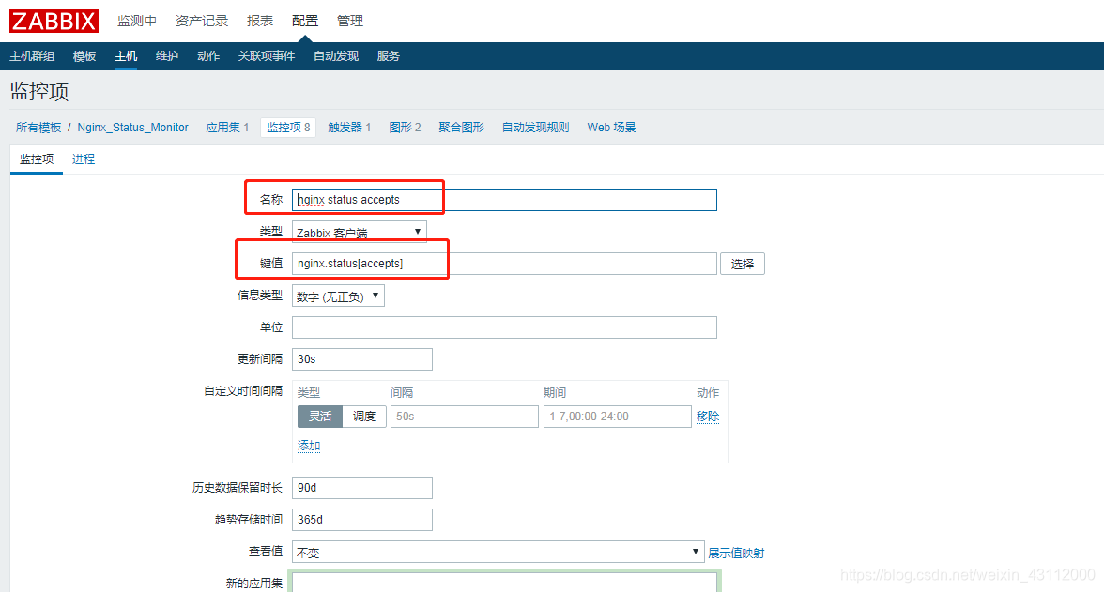
Task: Go to 主机群组 submenu
Action: (x=32, y=56)
